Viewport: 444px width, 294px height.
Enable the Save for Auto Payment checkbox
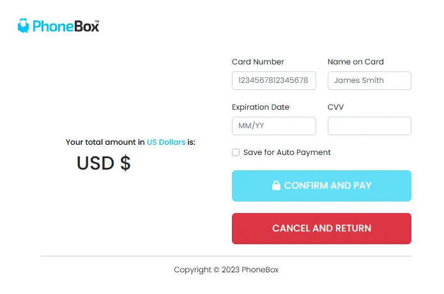236,152
